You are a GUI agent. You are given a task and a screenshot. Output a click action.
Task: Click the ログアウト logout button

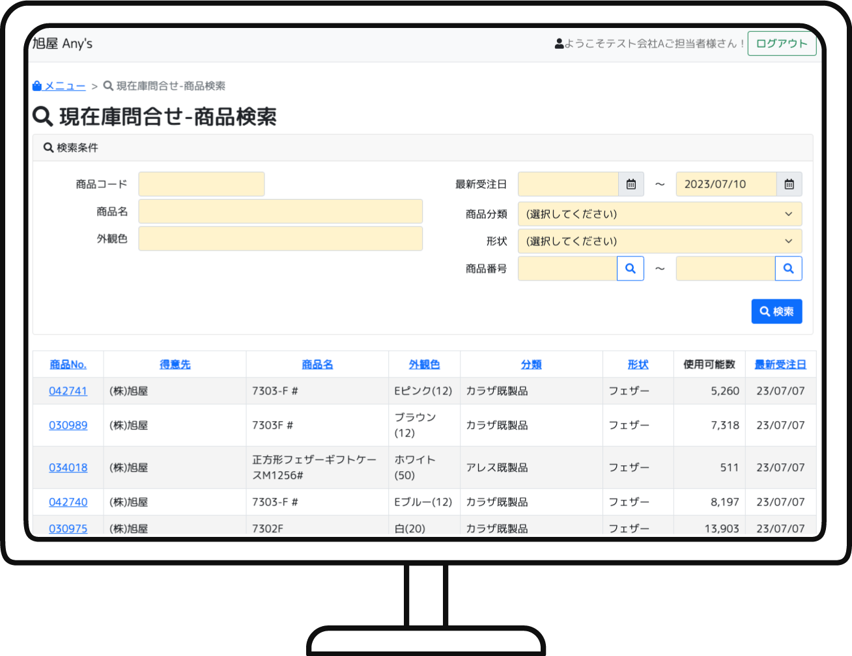[x=781, y=44]
